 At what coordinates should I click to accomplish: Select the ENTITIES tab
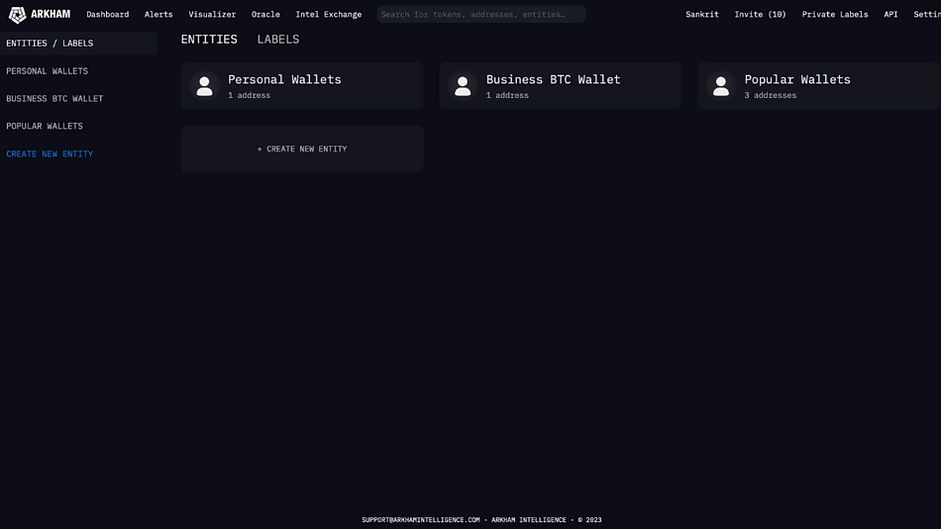(x=209, y=39)
